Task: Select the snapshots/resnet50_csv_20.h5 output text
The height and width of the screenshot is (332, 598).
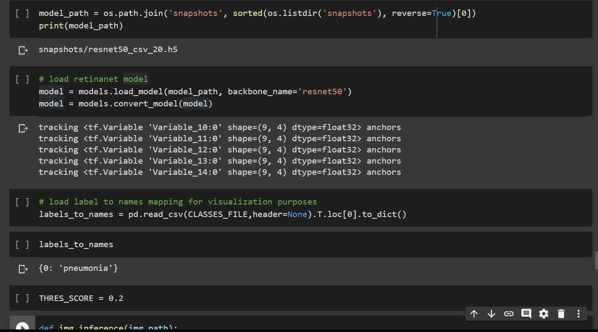Action: pos(108,49)
